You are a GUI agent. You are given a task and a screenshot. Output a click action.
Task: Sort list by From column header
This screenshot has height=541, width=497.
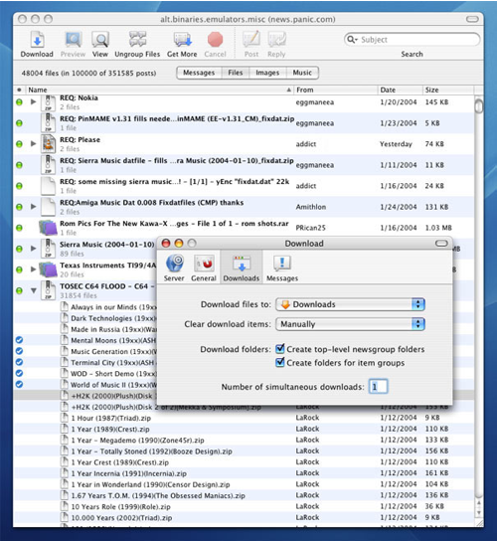336,90
